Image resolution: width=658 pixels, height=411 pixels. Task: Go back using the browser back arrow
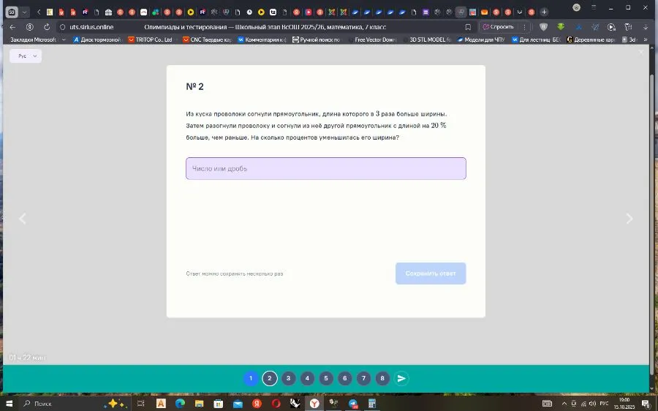pos(12,27)
